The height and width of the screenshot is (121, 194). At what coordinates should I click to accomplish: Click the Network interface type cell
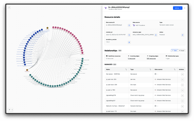pos(136,106)
